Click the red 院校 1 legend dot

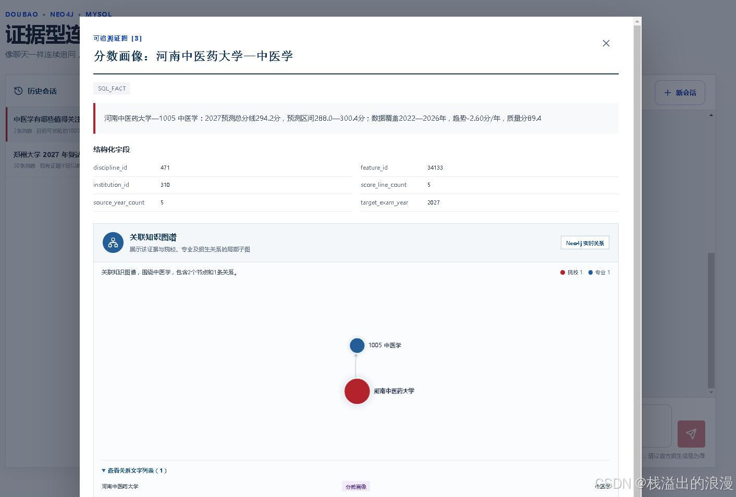pos(562,272)
